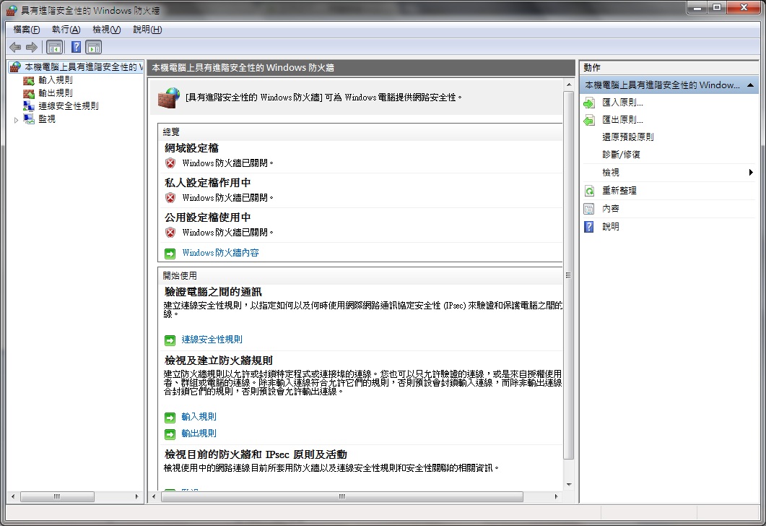The width and height of the screenshot is (766, 526).
Task: Click the title bar firewall app icon
Action: 12,10
